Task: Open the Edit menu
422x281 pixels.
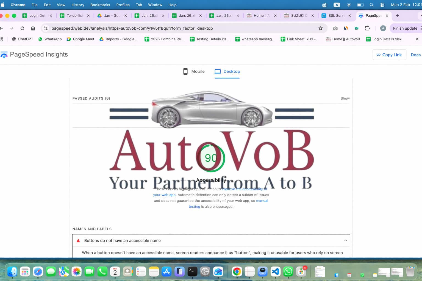Action: tap(47, 5)
